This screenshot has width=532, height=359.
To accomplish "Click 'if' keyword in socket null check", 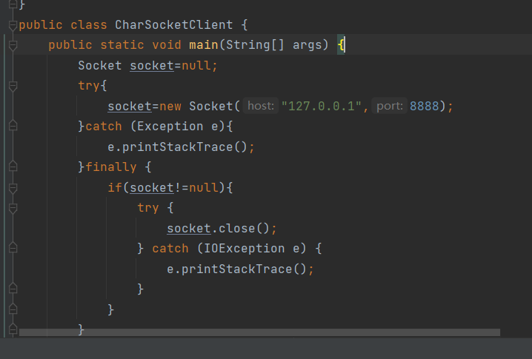I will (x=115, y=187).
